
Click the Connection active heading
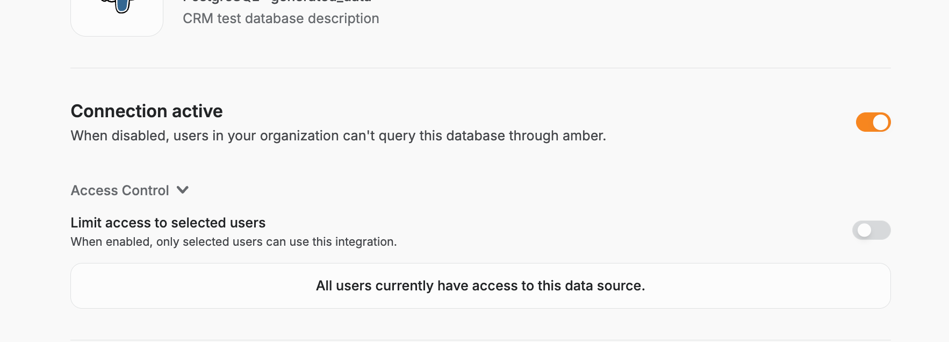(147, 111)
